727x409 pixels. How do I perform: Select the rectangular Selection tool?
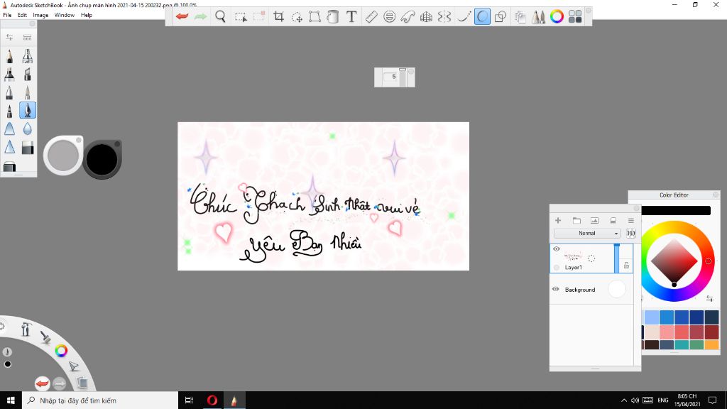click(x=241, y=17)
